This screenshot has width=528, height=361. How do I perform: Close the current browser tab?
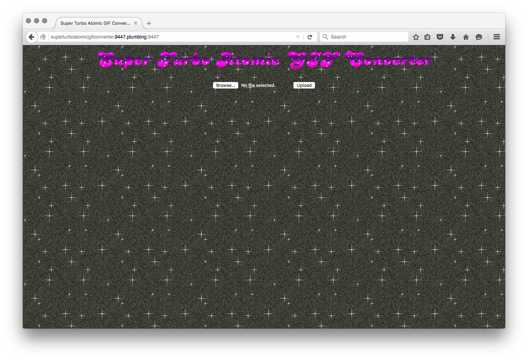136,23
